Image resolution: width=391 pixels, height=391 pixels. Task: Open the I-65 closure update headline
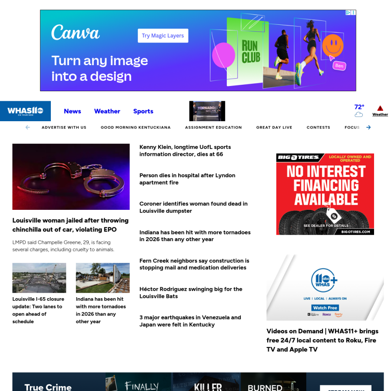(38, 310)
